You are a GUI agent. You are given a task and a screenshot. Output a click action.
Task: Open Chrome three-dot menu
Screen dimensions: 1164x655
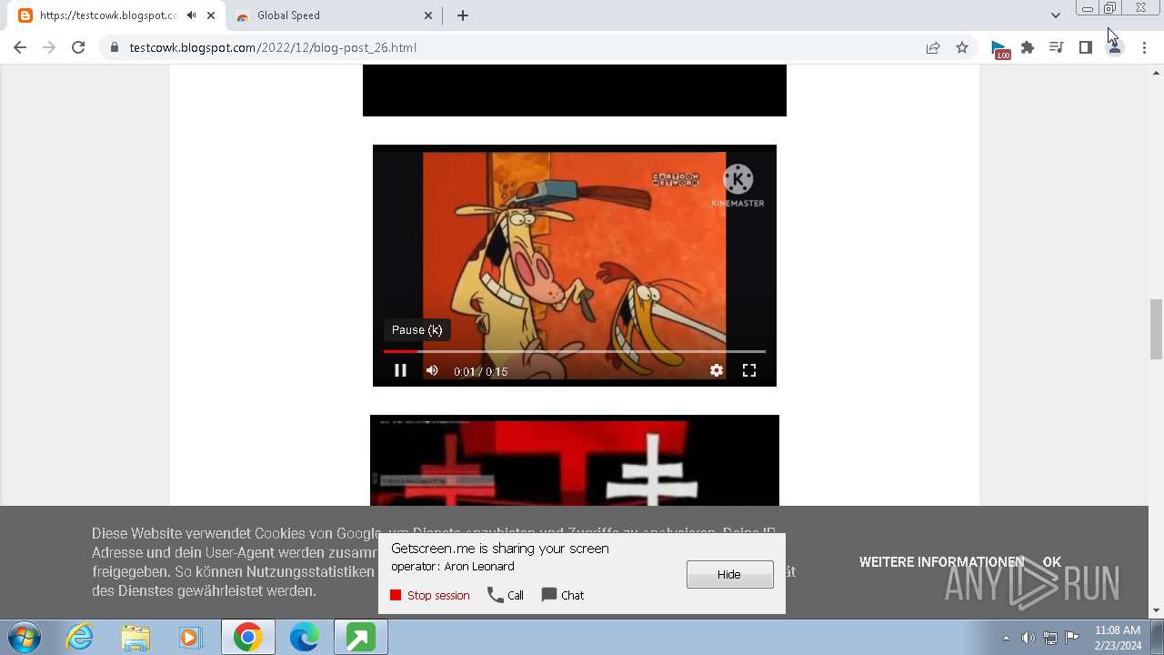click(1144, 47)
